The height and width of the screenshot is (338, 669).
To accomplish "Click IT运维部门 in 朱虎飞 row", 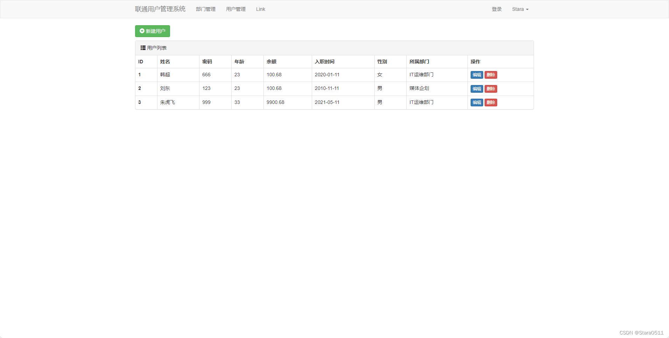I will point(421,102).
